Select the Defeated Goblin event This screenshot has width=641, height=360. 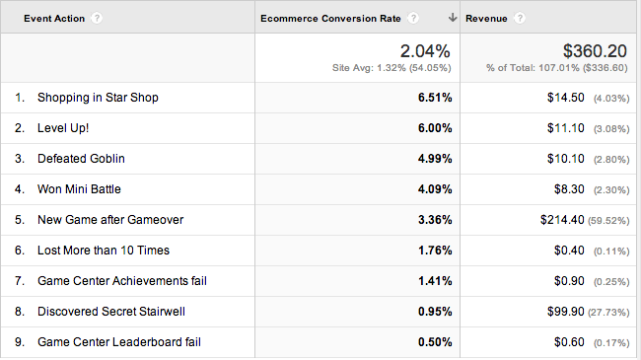click(x=81, y=159)
